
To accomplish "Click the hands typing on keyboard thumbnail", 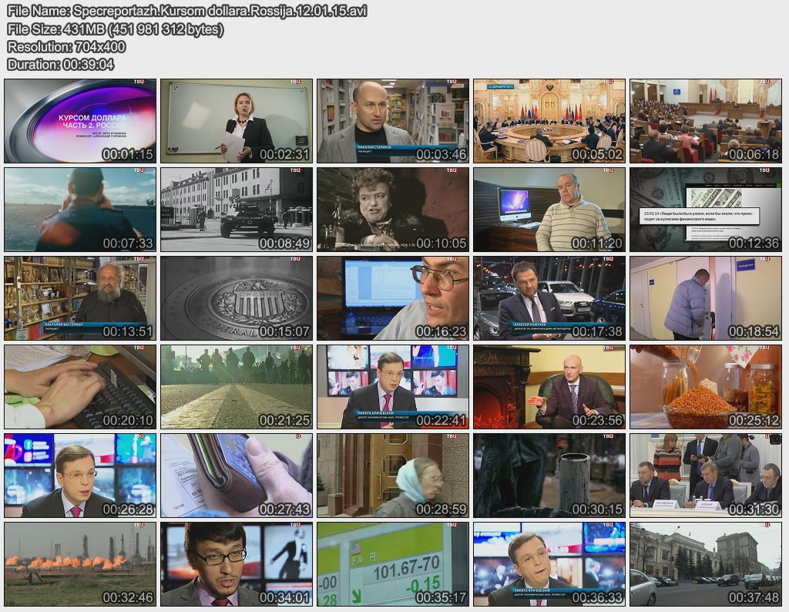I will [80, 386].
